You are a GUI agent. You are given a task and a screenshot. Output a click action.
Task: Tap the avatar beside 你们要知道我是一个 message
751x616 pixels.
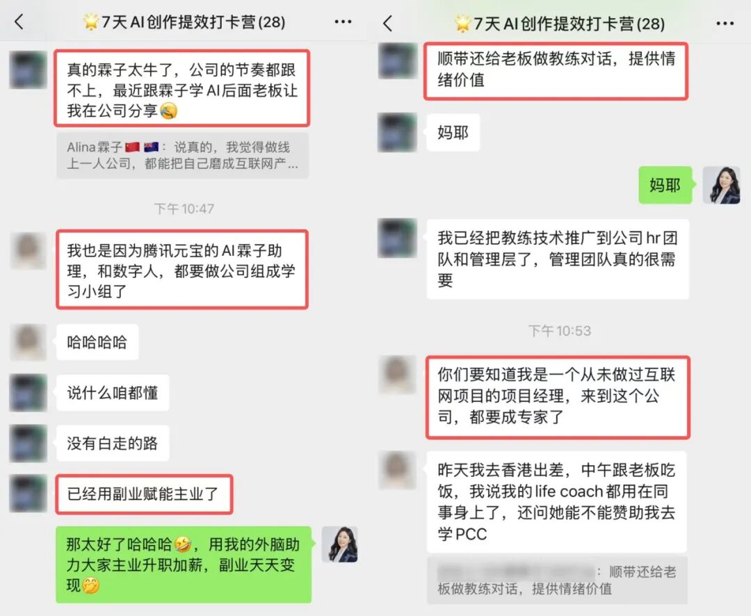point(396,375)
